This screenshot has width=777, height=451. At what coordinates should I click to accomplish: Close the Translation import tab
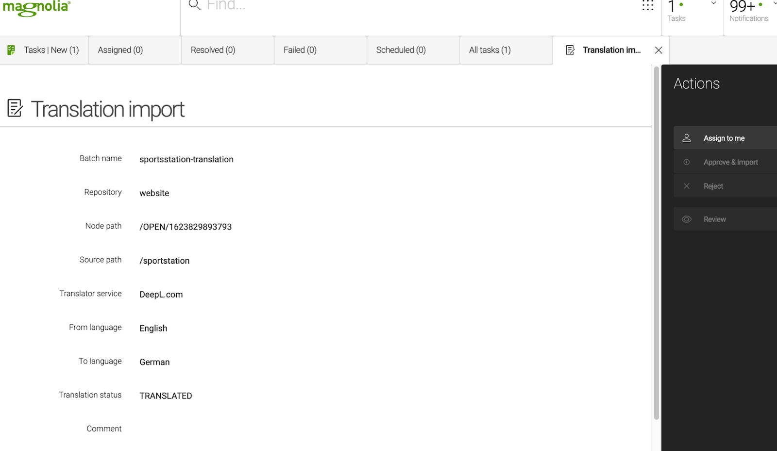click(659, 50)
